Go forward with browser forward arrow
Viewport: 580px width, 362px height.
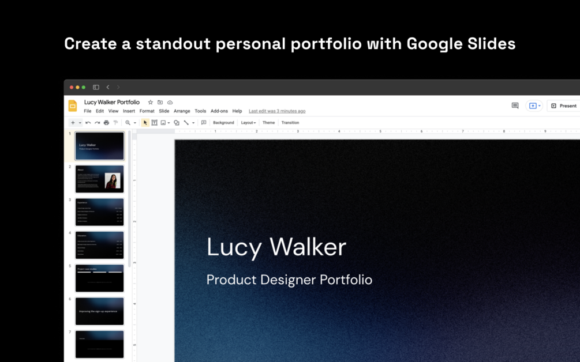(118, 87)
